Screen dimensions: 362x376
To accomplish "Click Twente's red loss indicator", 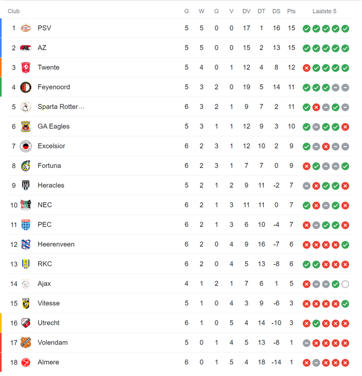I will (306, 68).
